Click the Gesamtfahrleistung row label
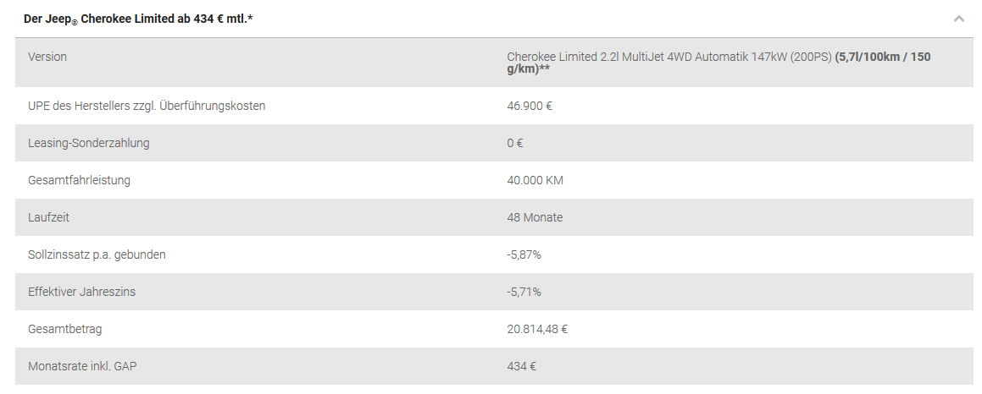 79,180
